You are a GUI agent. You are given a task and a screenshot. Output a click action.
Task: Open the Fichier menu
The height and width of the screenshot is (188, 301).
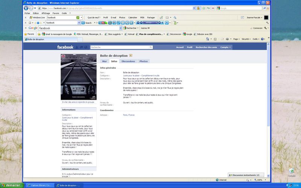27,13
